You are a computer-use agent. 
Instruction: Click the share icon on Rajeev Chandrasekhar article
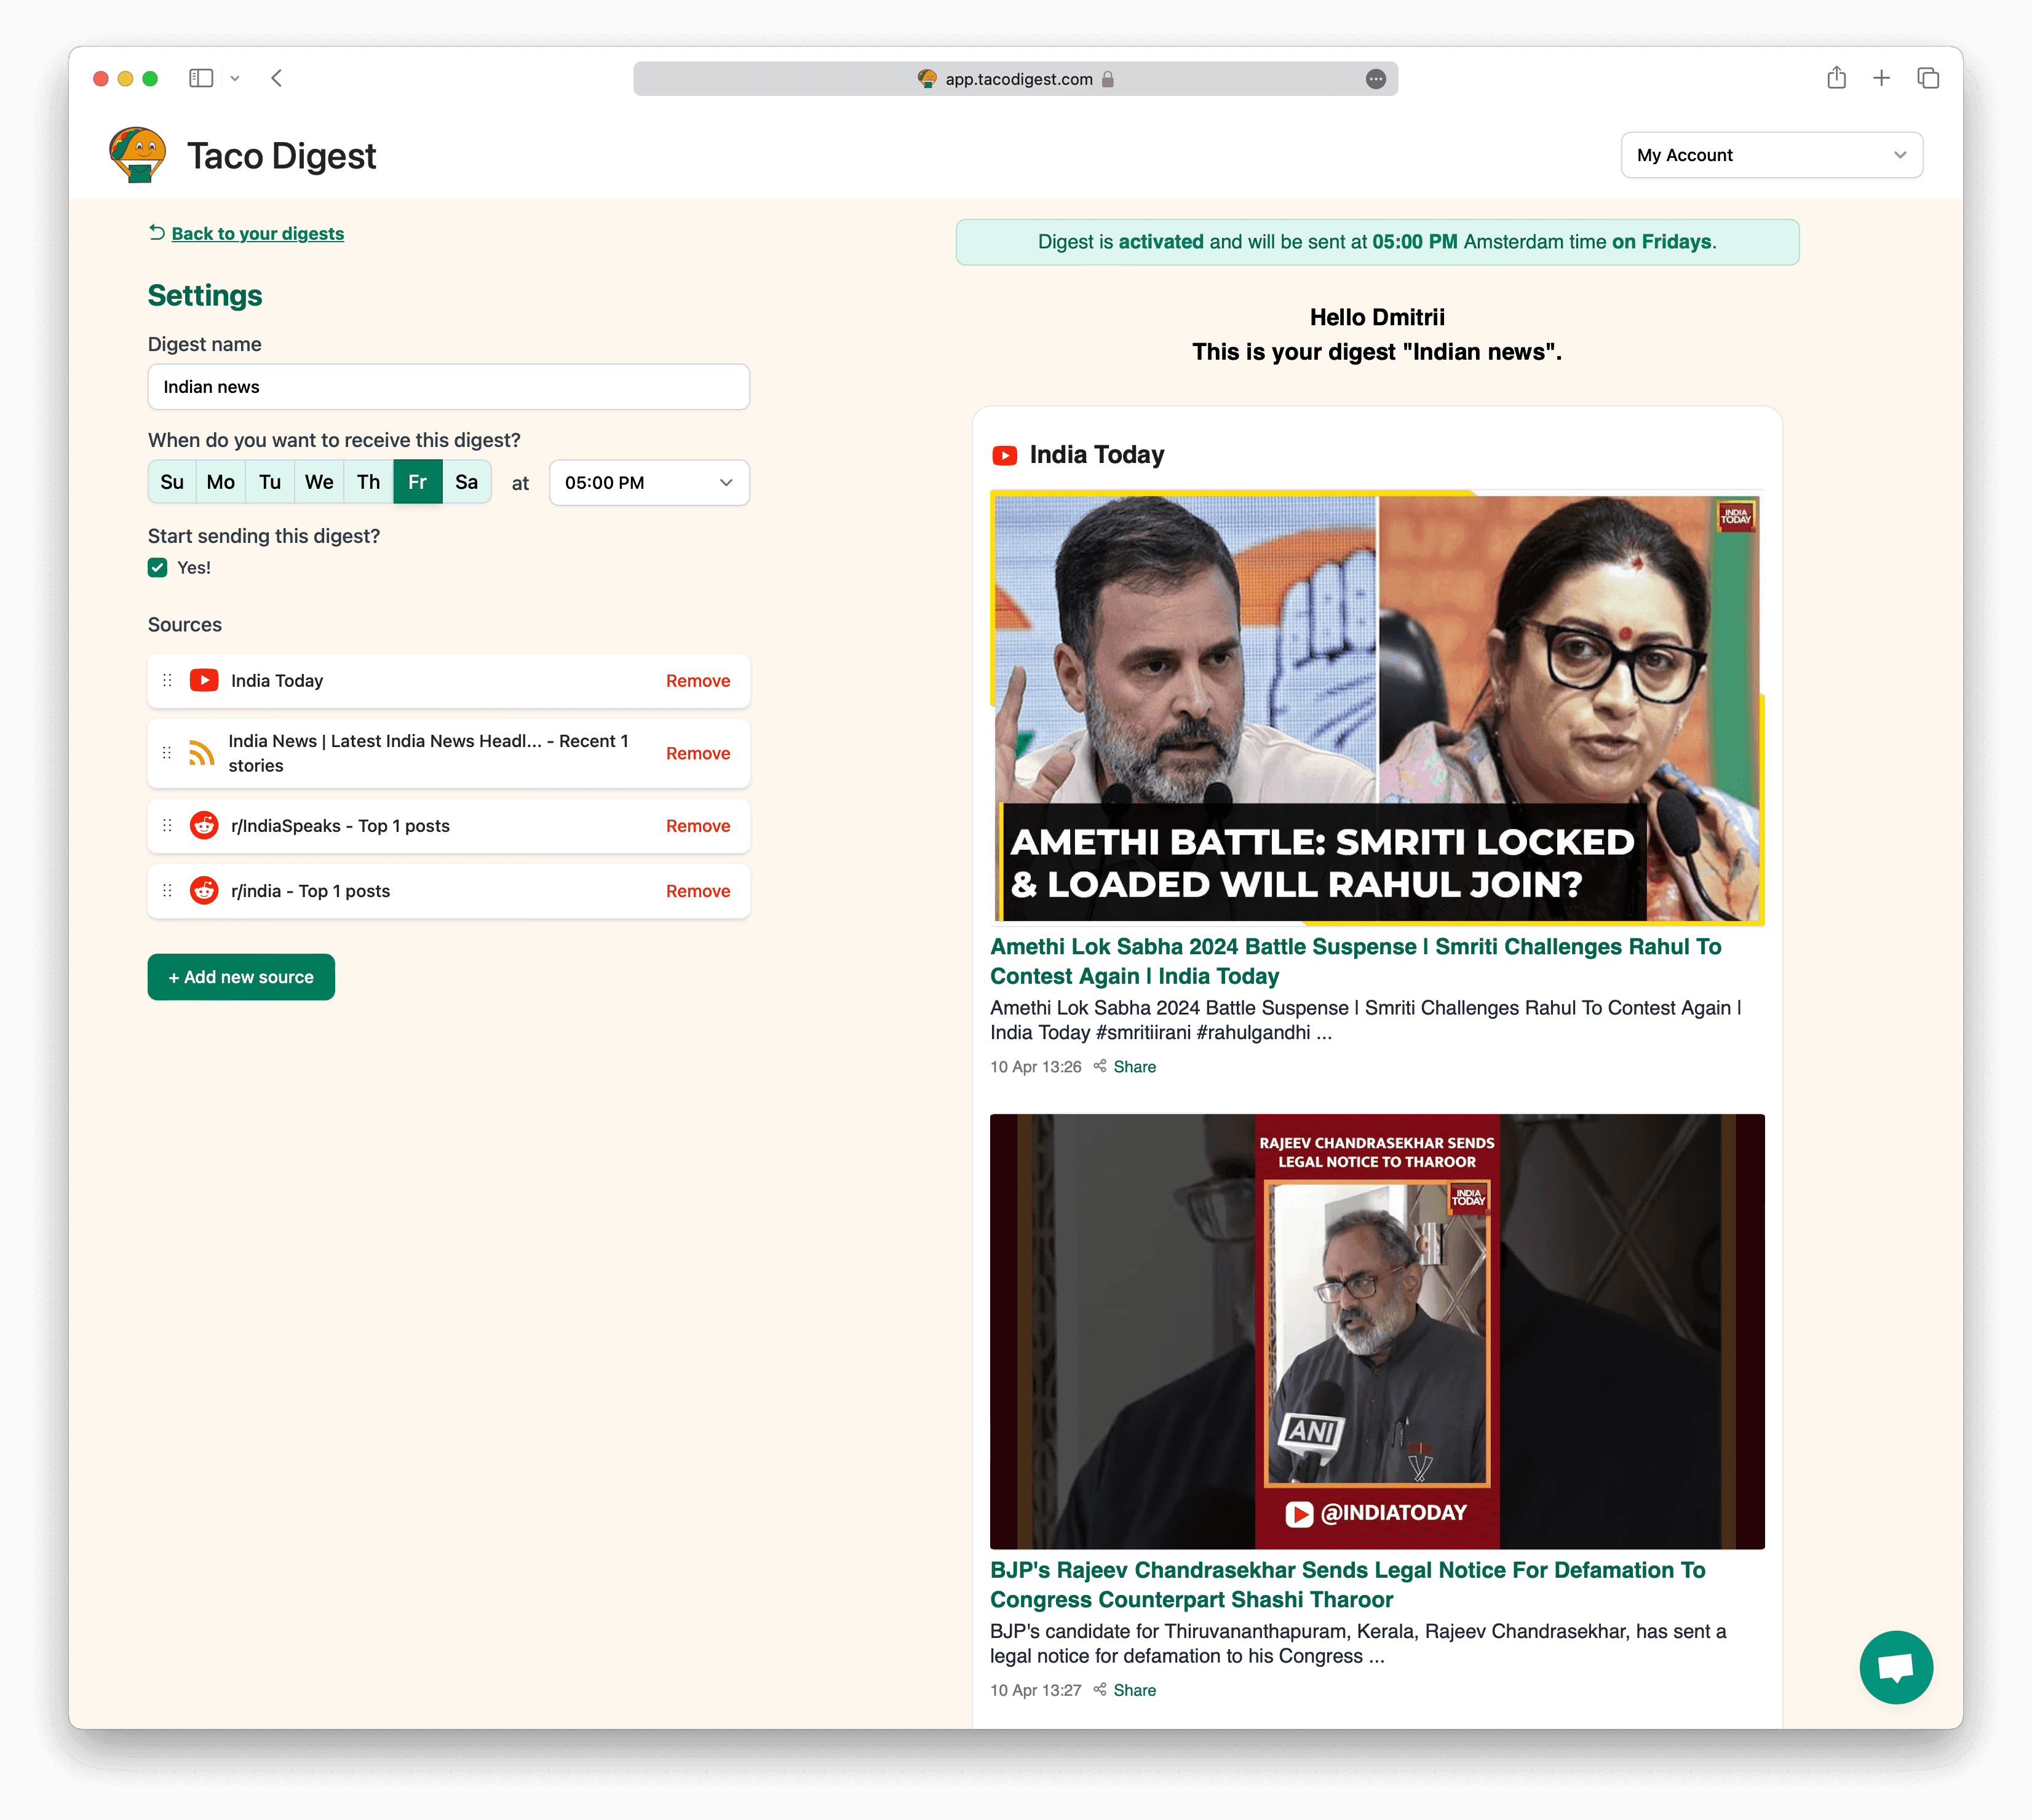pyautogui.click(x=1100, y=1690)
